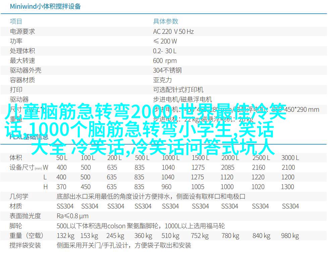Select the 3000 L volume column header
This screenshot has height=254, width=328.
[290, 158]
